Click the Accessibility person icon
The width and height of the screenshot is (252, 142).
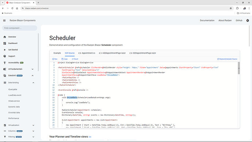5,63
